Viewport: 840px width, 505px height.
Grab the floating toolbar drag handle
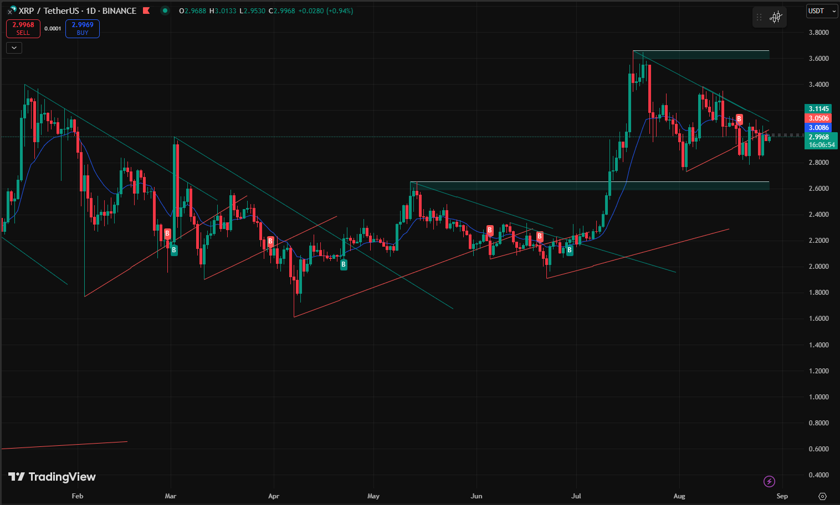point(759,17)
